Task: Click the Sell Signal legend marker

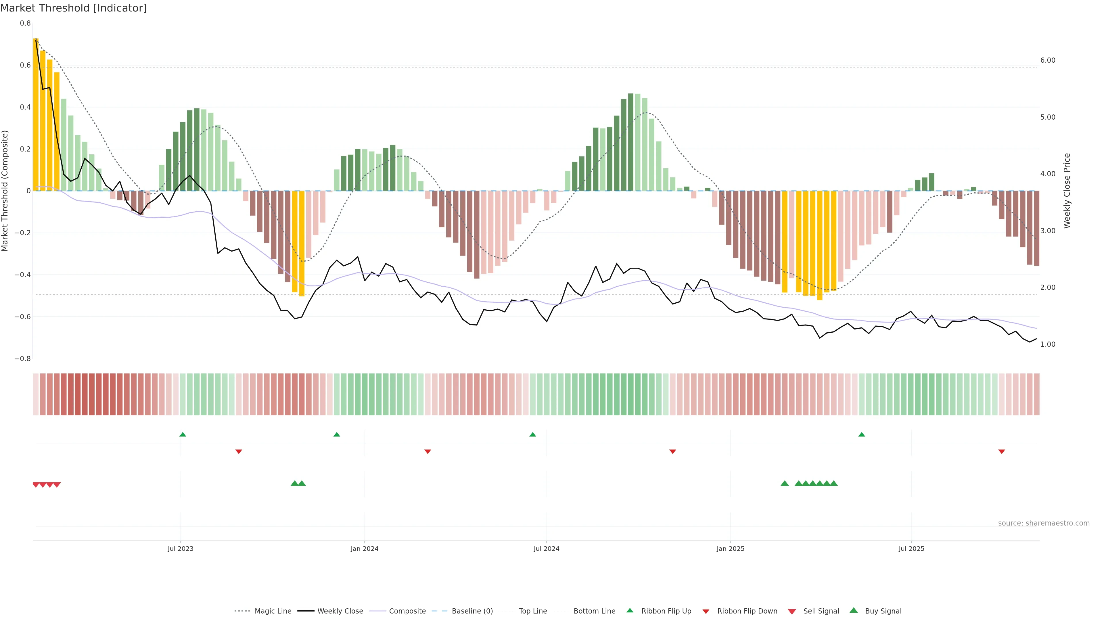Action: (x=792, y=611)
